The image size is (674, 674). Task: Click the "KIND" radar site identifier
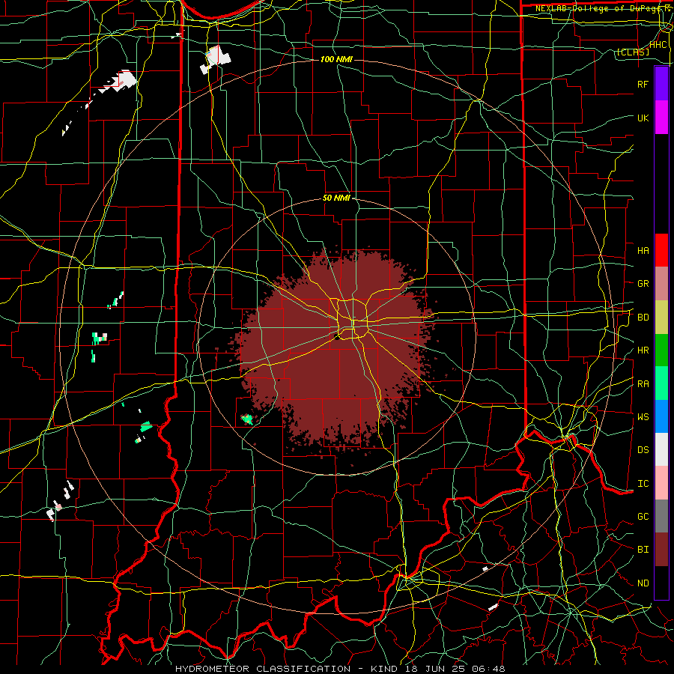pyautogui.click(x=384, y=669)
